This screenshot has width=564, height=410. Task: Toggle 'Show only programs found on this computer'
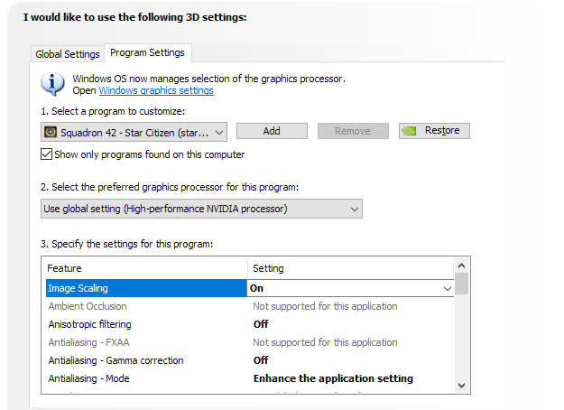[48, 154]
